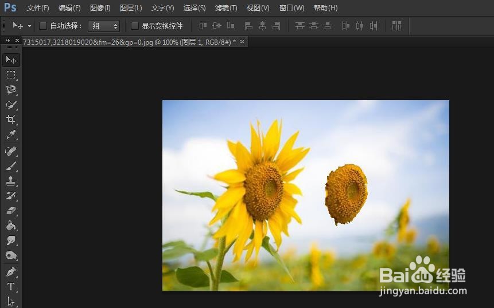Click Distribute Bottom Edges icon

328,26
